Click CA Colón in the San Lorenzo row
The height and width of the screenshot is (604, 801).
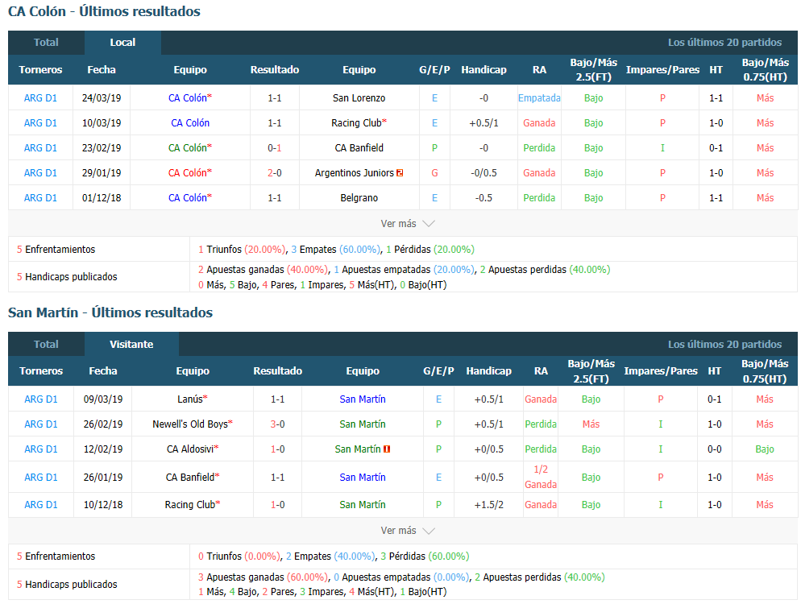click(x=188, y=98)
